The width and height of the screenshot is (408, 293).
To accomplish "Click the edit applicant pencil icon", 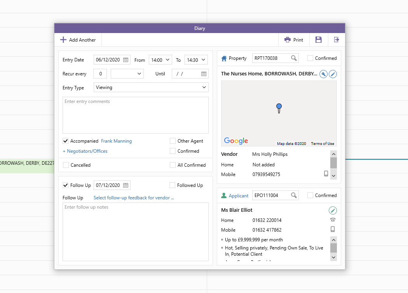I will (333, 210).
